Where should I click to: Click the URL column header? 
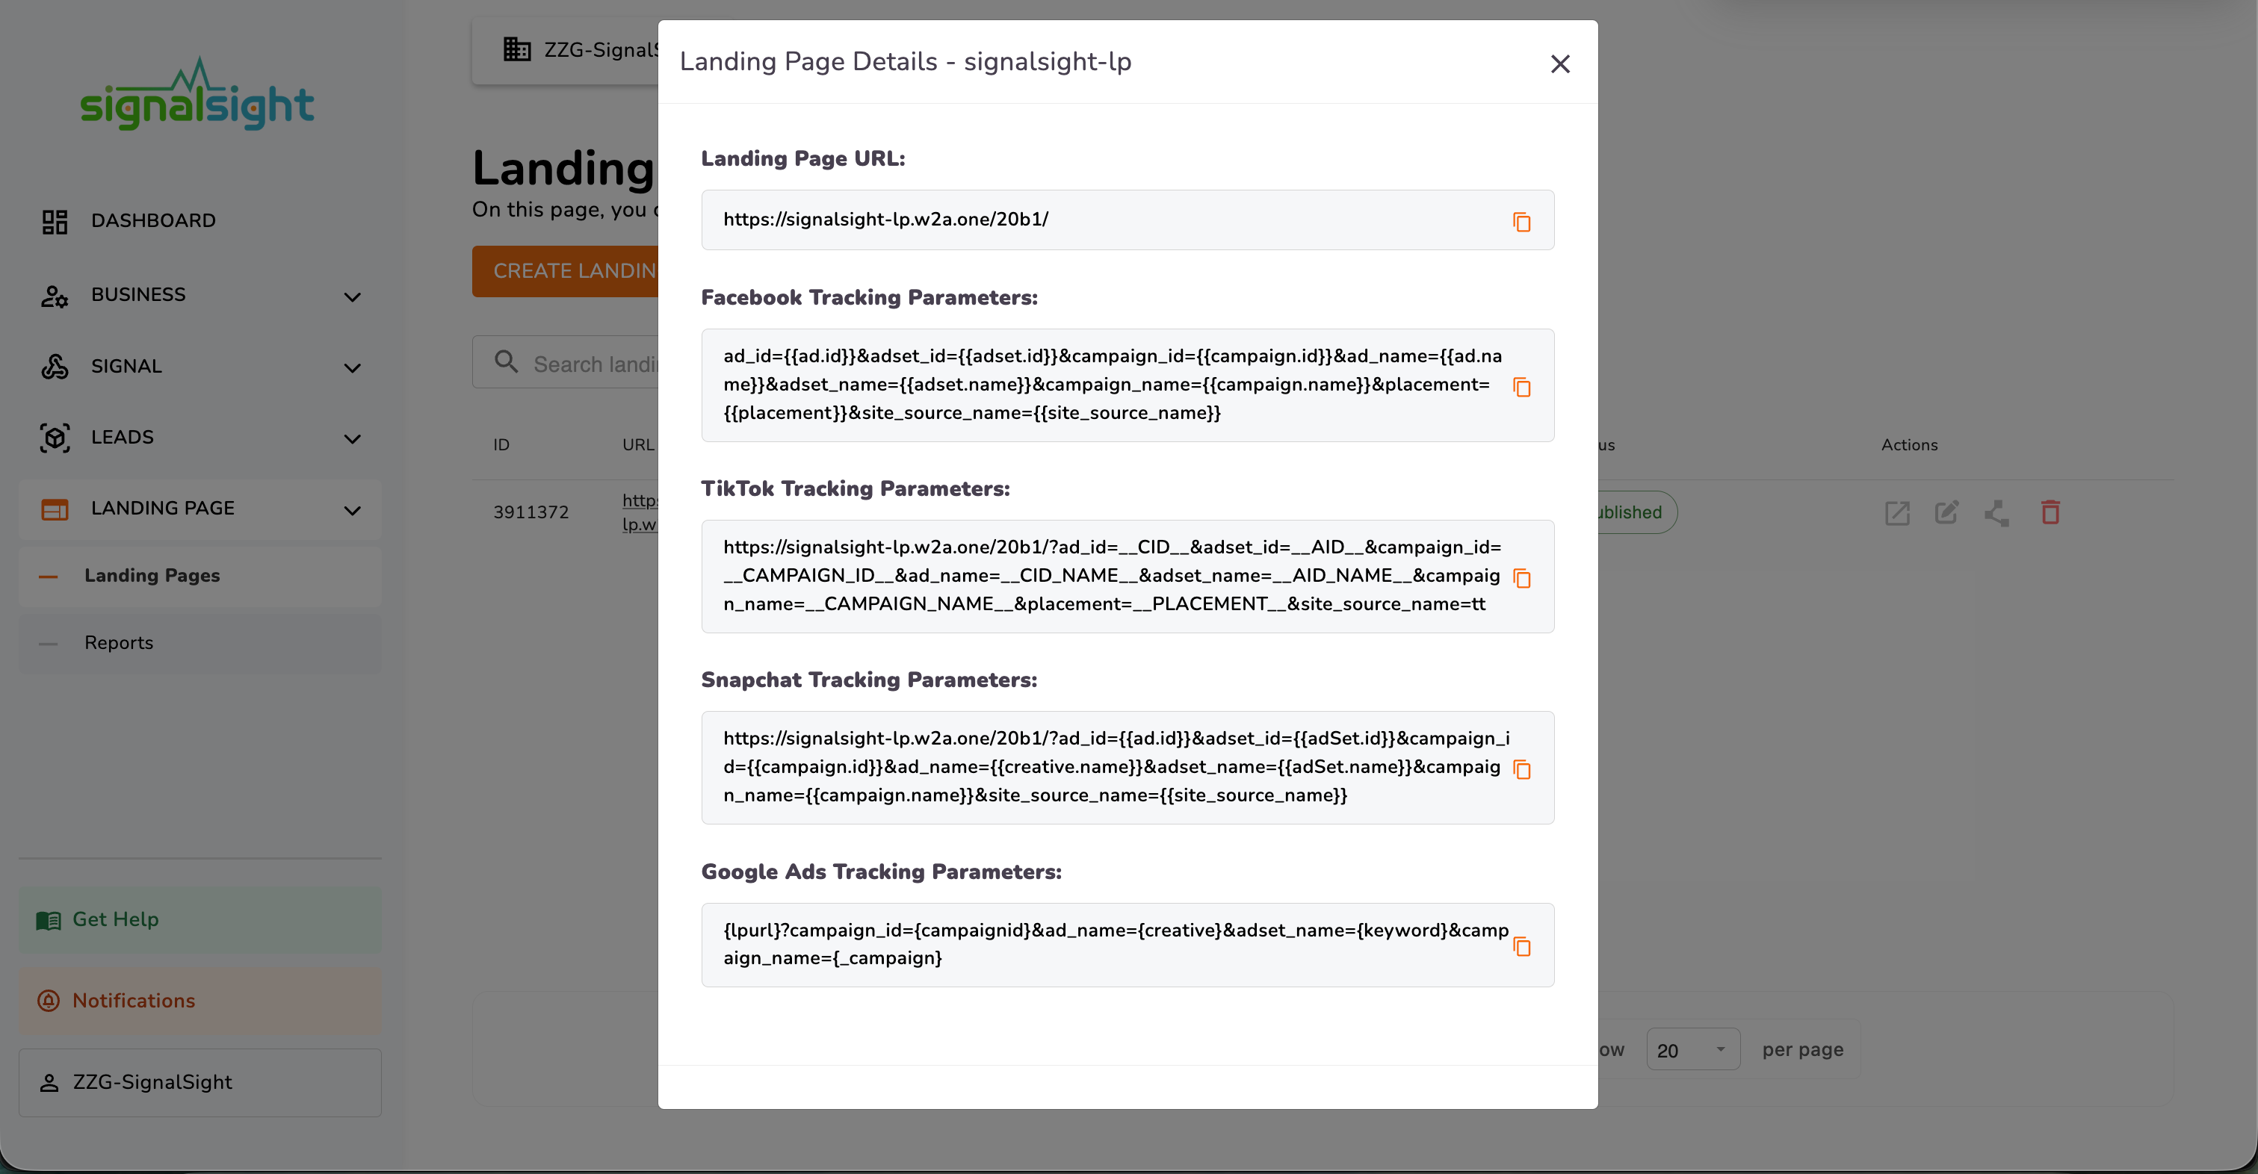coord(638,445)
